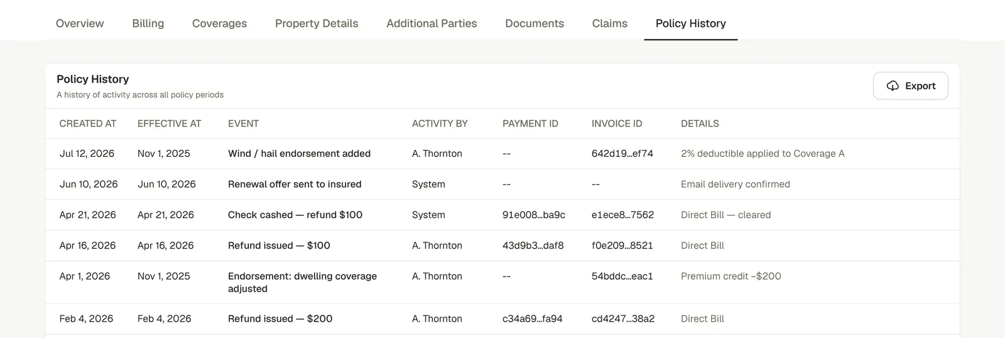Screen dimensions: 1005x338
Task: Click invoice ID cd4247…38a2
Action: (623, 319)
